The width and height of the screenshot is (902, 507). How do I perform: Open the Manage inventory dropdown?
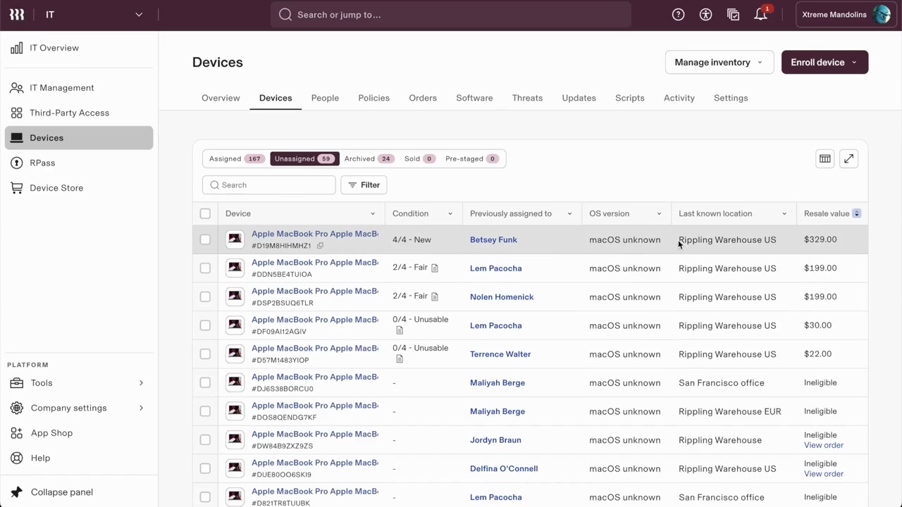[x=719, y=62]
